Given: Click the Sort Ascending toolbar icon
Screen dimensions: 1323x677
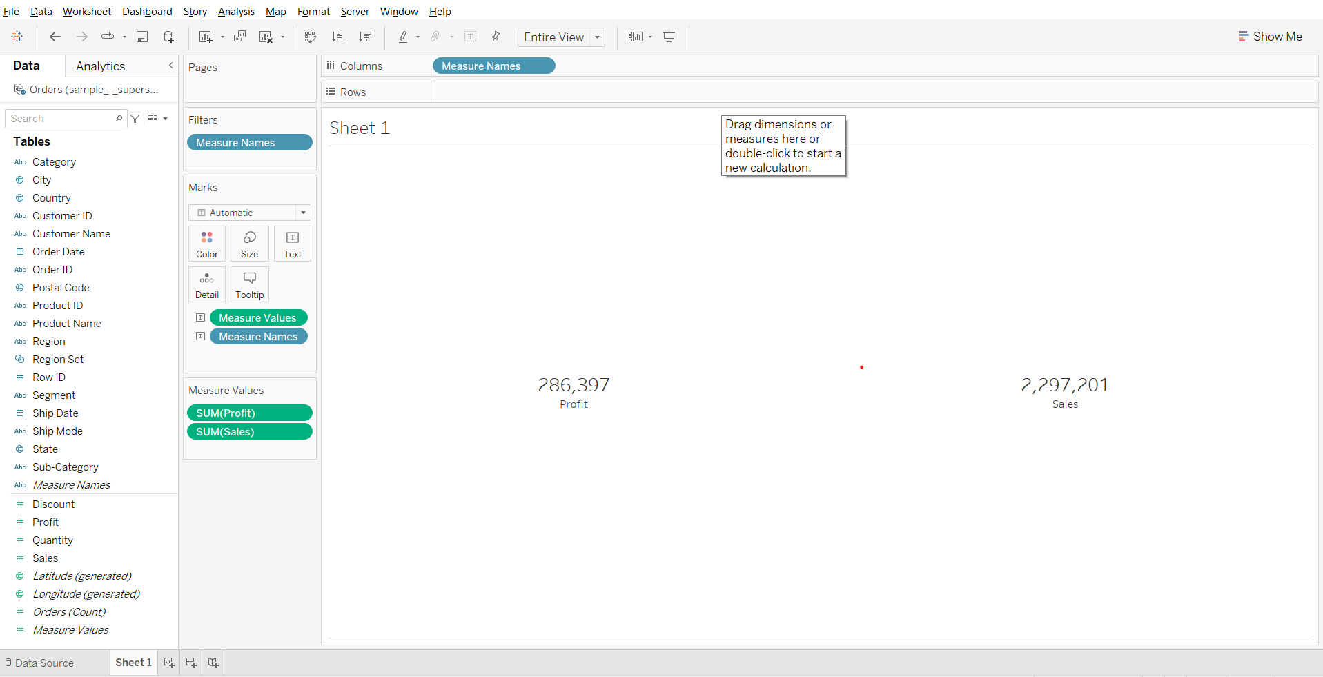Looking at the screenshot, I should tap(338, 37).
